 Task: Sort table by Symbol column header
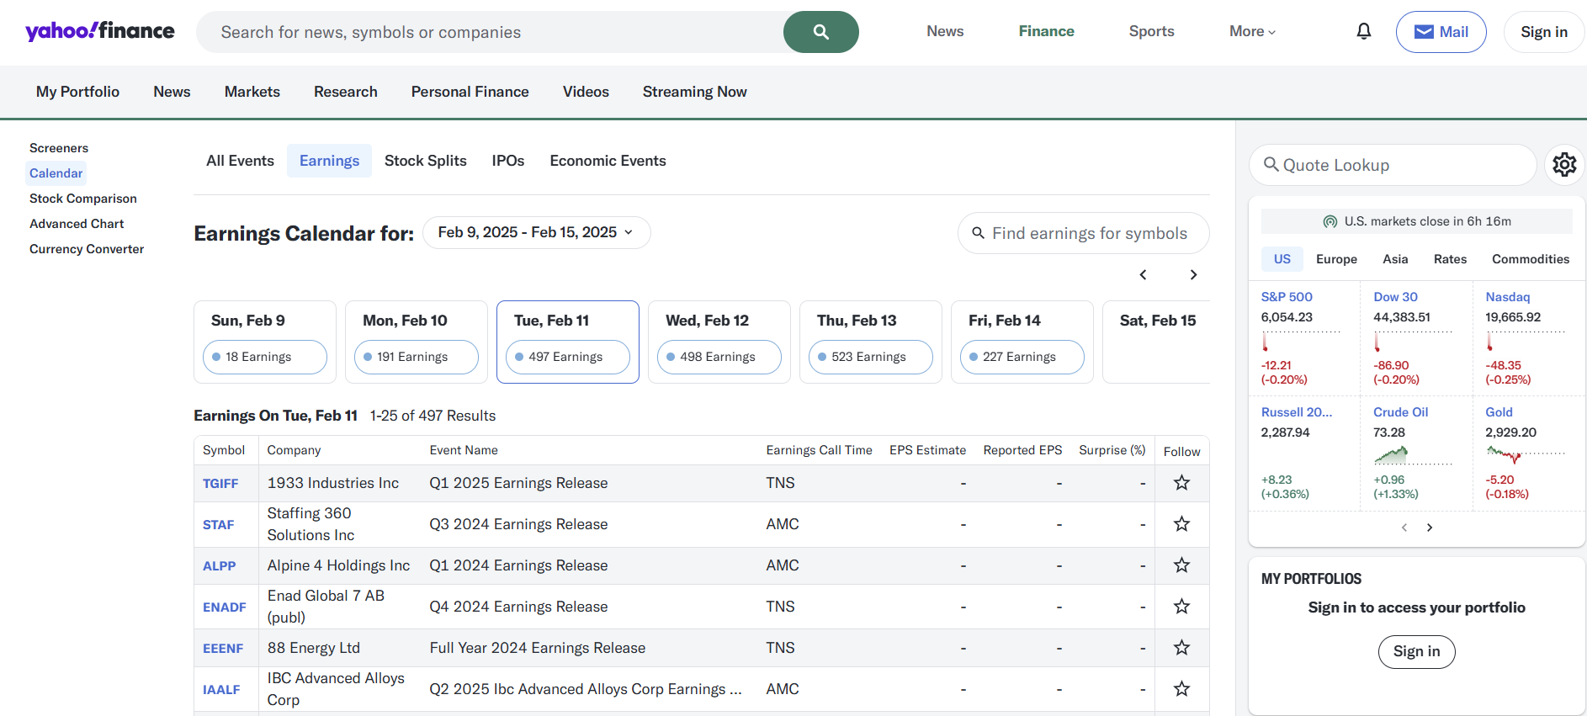click(224, 450)
